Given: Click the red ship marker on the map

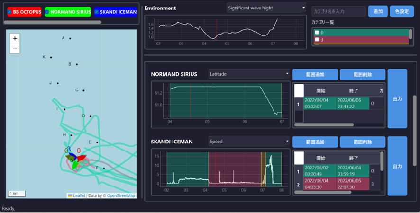Looking at the screenshot, I should pyautogui.click(x=81, y=159).
